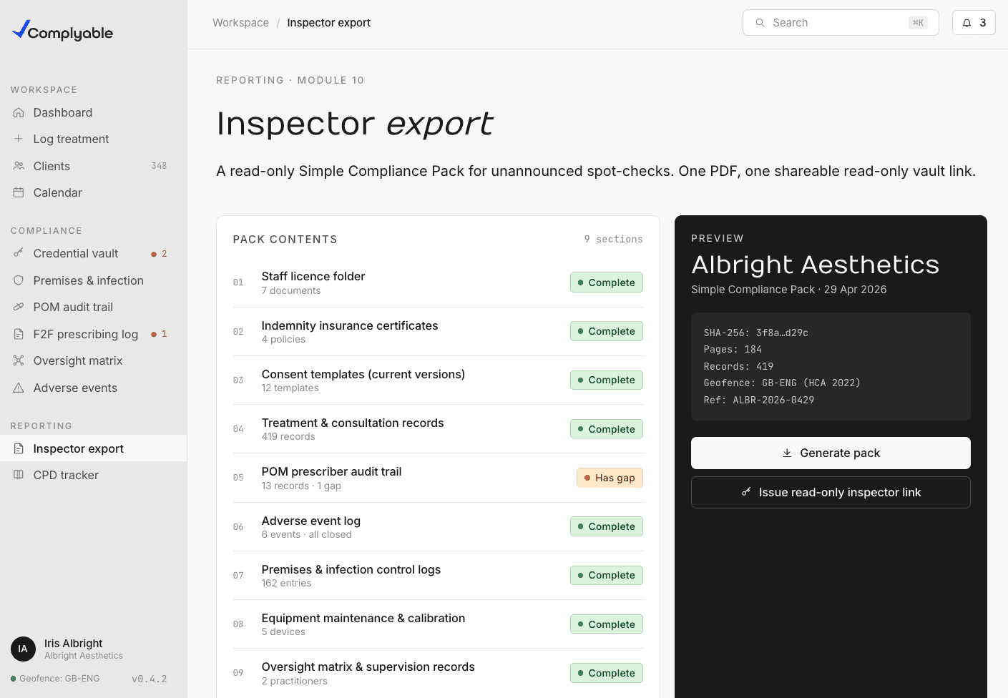Select Adverse events in sidebar
The height and width of the screenshot is (698, 1008).
point(94,388)
